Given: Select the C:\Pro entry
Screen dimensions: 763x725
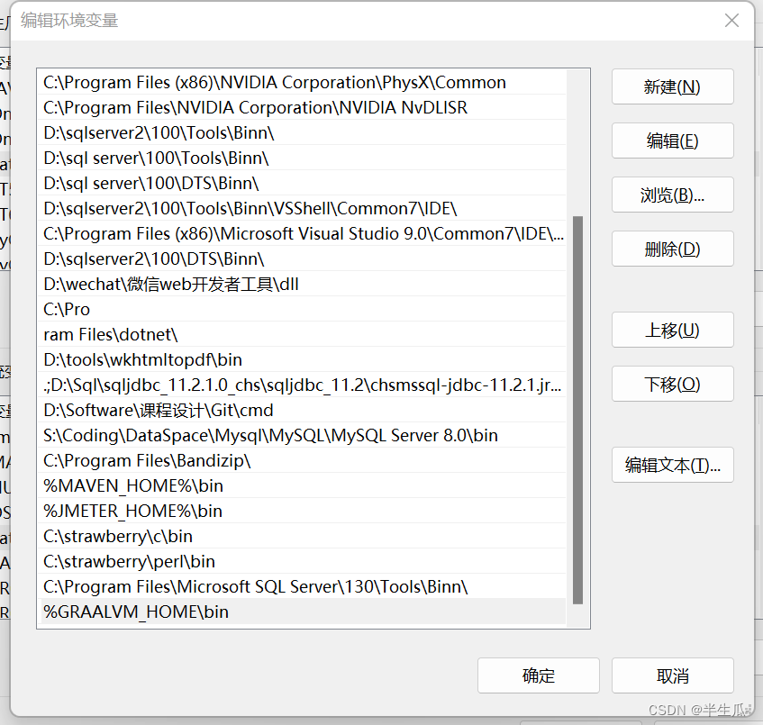Looking at the screenshot, I should 302,310.
